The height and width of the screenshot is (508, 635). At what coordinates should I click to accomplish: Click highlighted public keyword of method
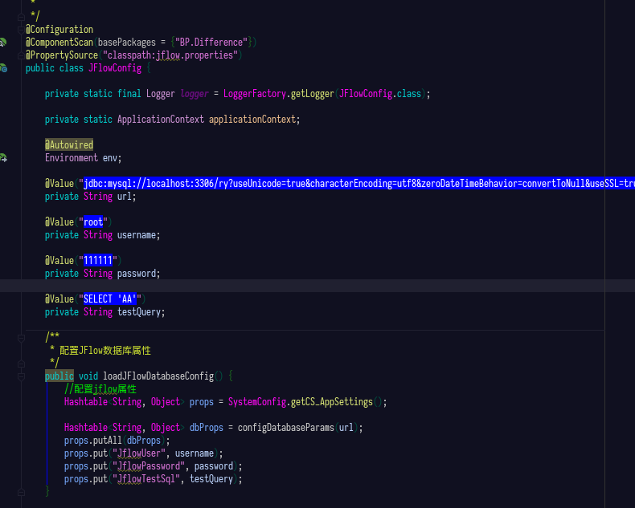[x=59, y=376]
